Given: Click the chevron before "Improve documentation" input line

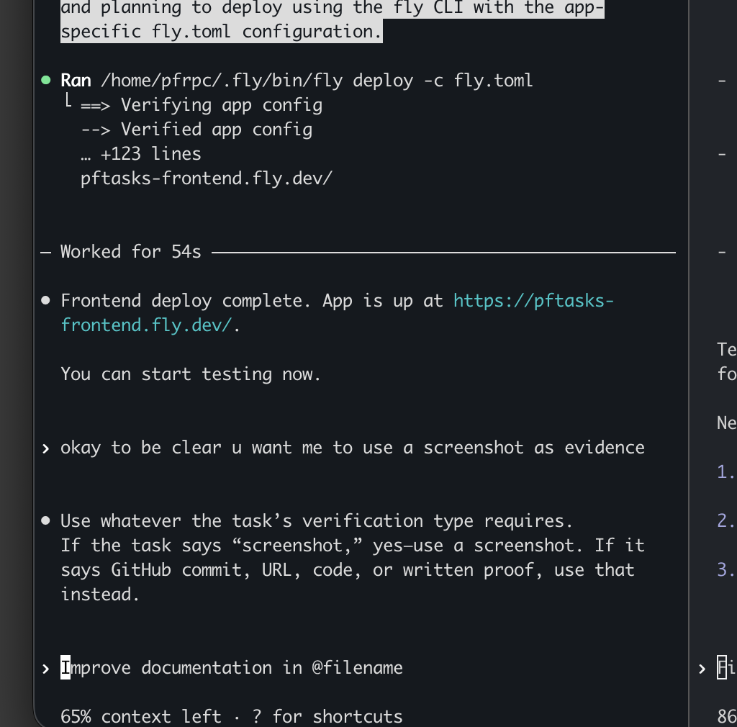Looking at the screenshot, I should [45, 668].
